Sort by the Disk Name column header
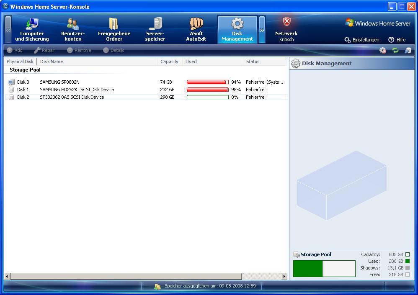The height and width of the screenshot is (295, 418). click(x=97, y=62)
